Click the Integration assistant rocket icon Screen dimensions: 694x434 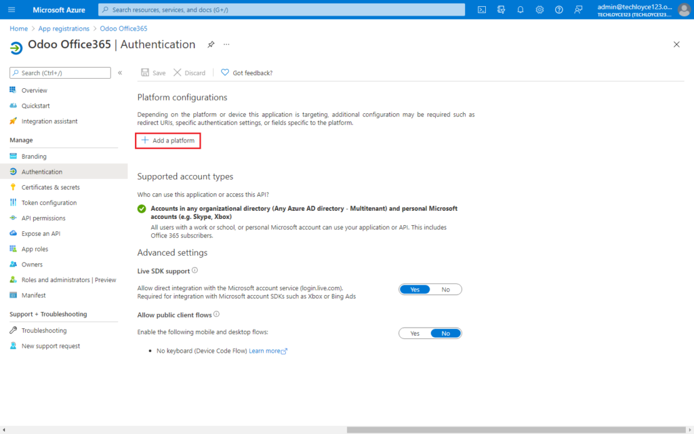tap(13, 121)
